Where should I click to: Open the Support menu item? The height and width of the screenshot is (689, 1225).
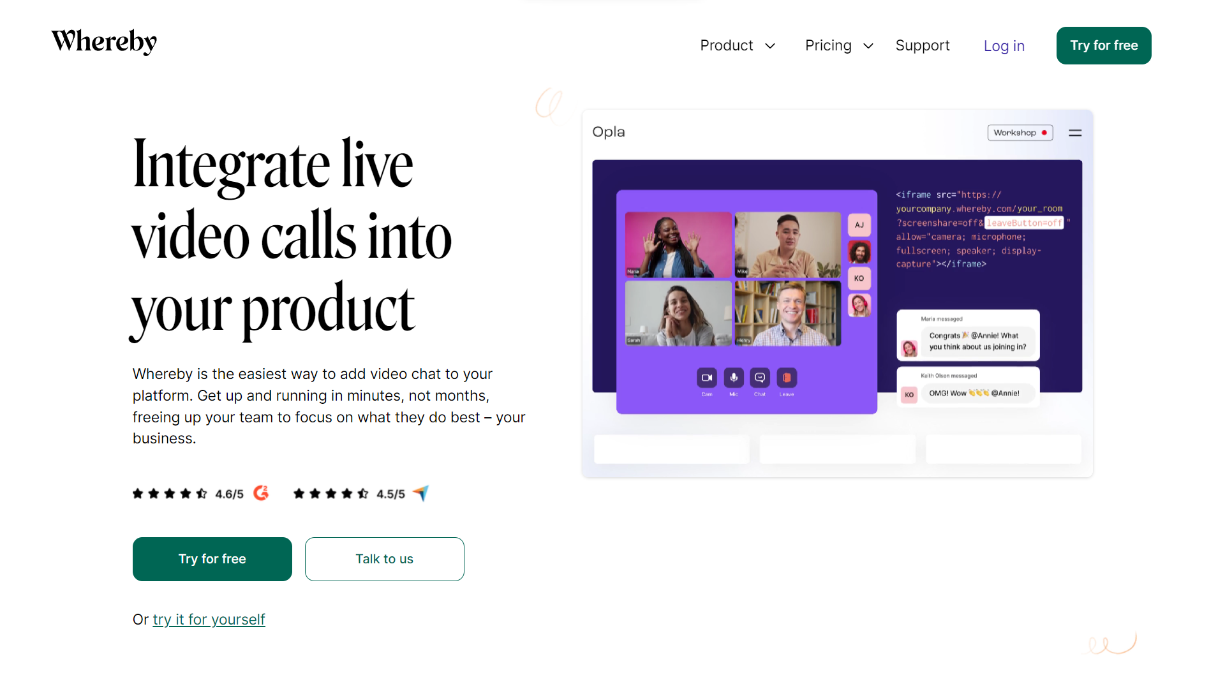tap(923, 45)
